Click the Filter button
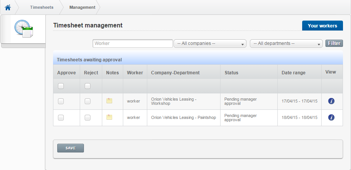351x170 pixels. click(334, 43)
